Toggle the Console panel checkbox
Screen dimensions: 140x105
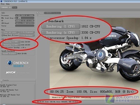1,80
